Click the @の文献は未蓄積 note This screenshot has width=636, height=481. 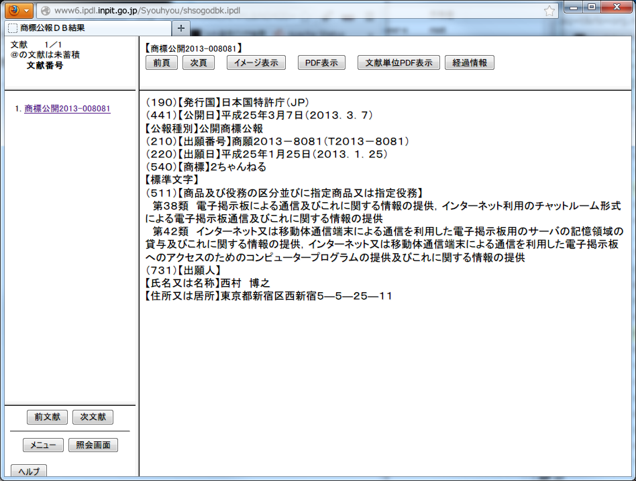coord(45,55)
